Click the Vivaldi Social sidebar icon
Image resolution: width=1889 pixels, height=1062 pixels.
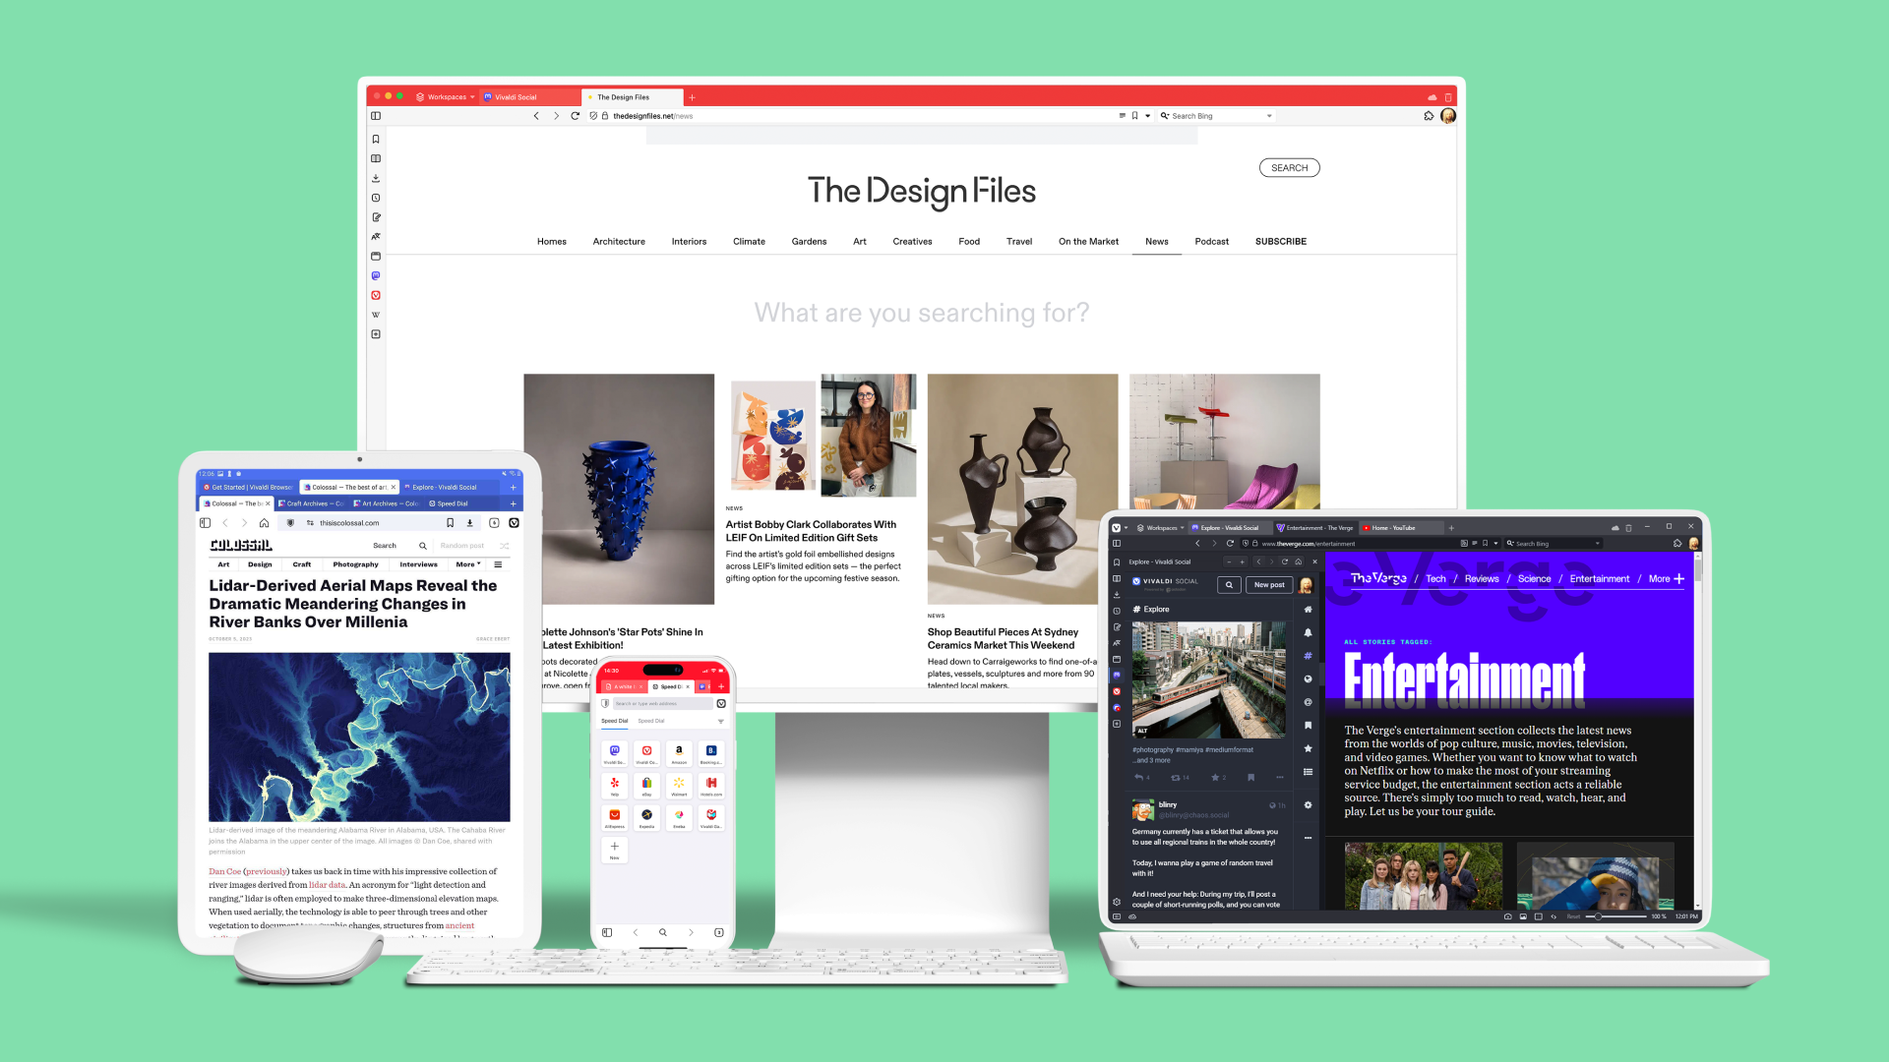(376, 275)
